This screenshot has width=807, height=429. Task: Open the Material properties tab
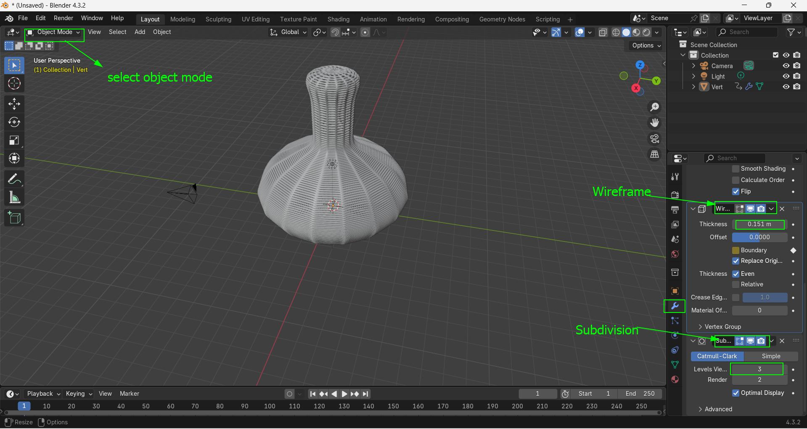tap(675, 379)
